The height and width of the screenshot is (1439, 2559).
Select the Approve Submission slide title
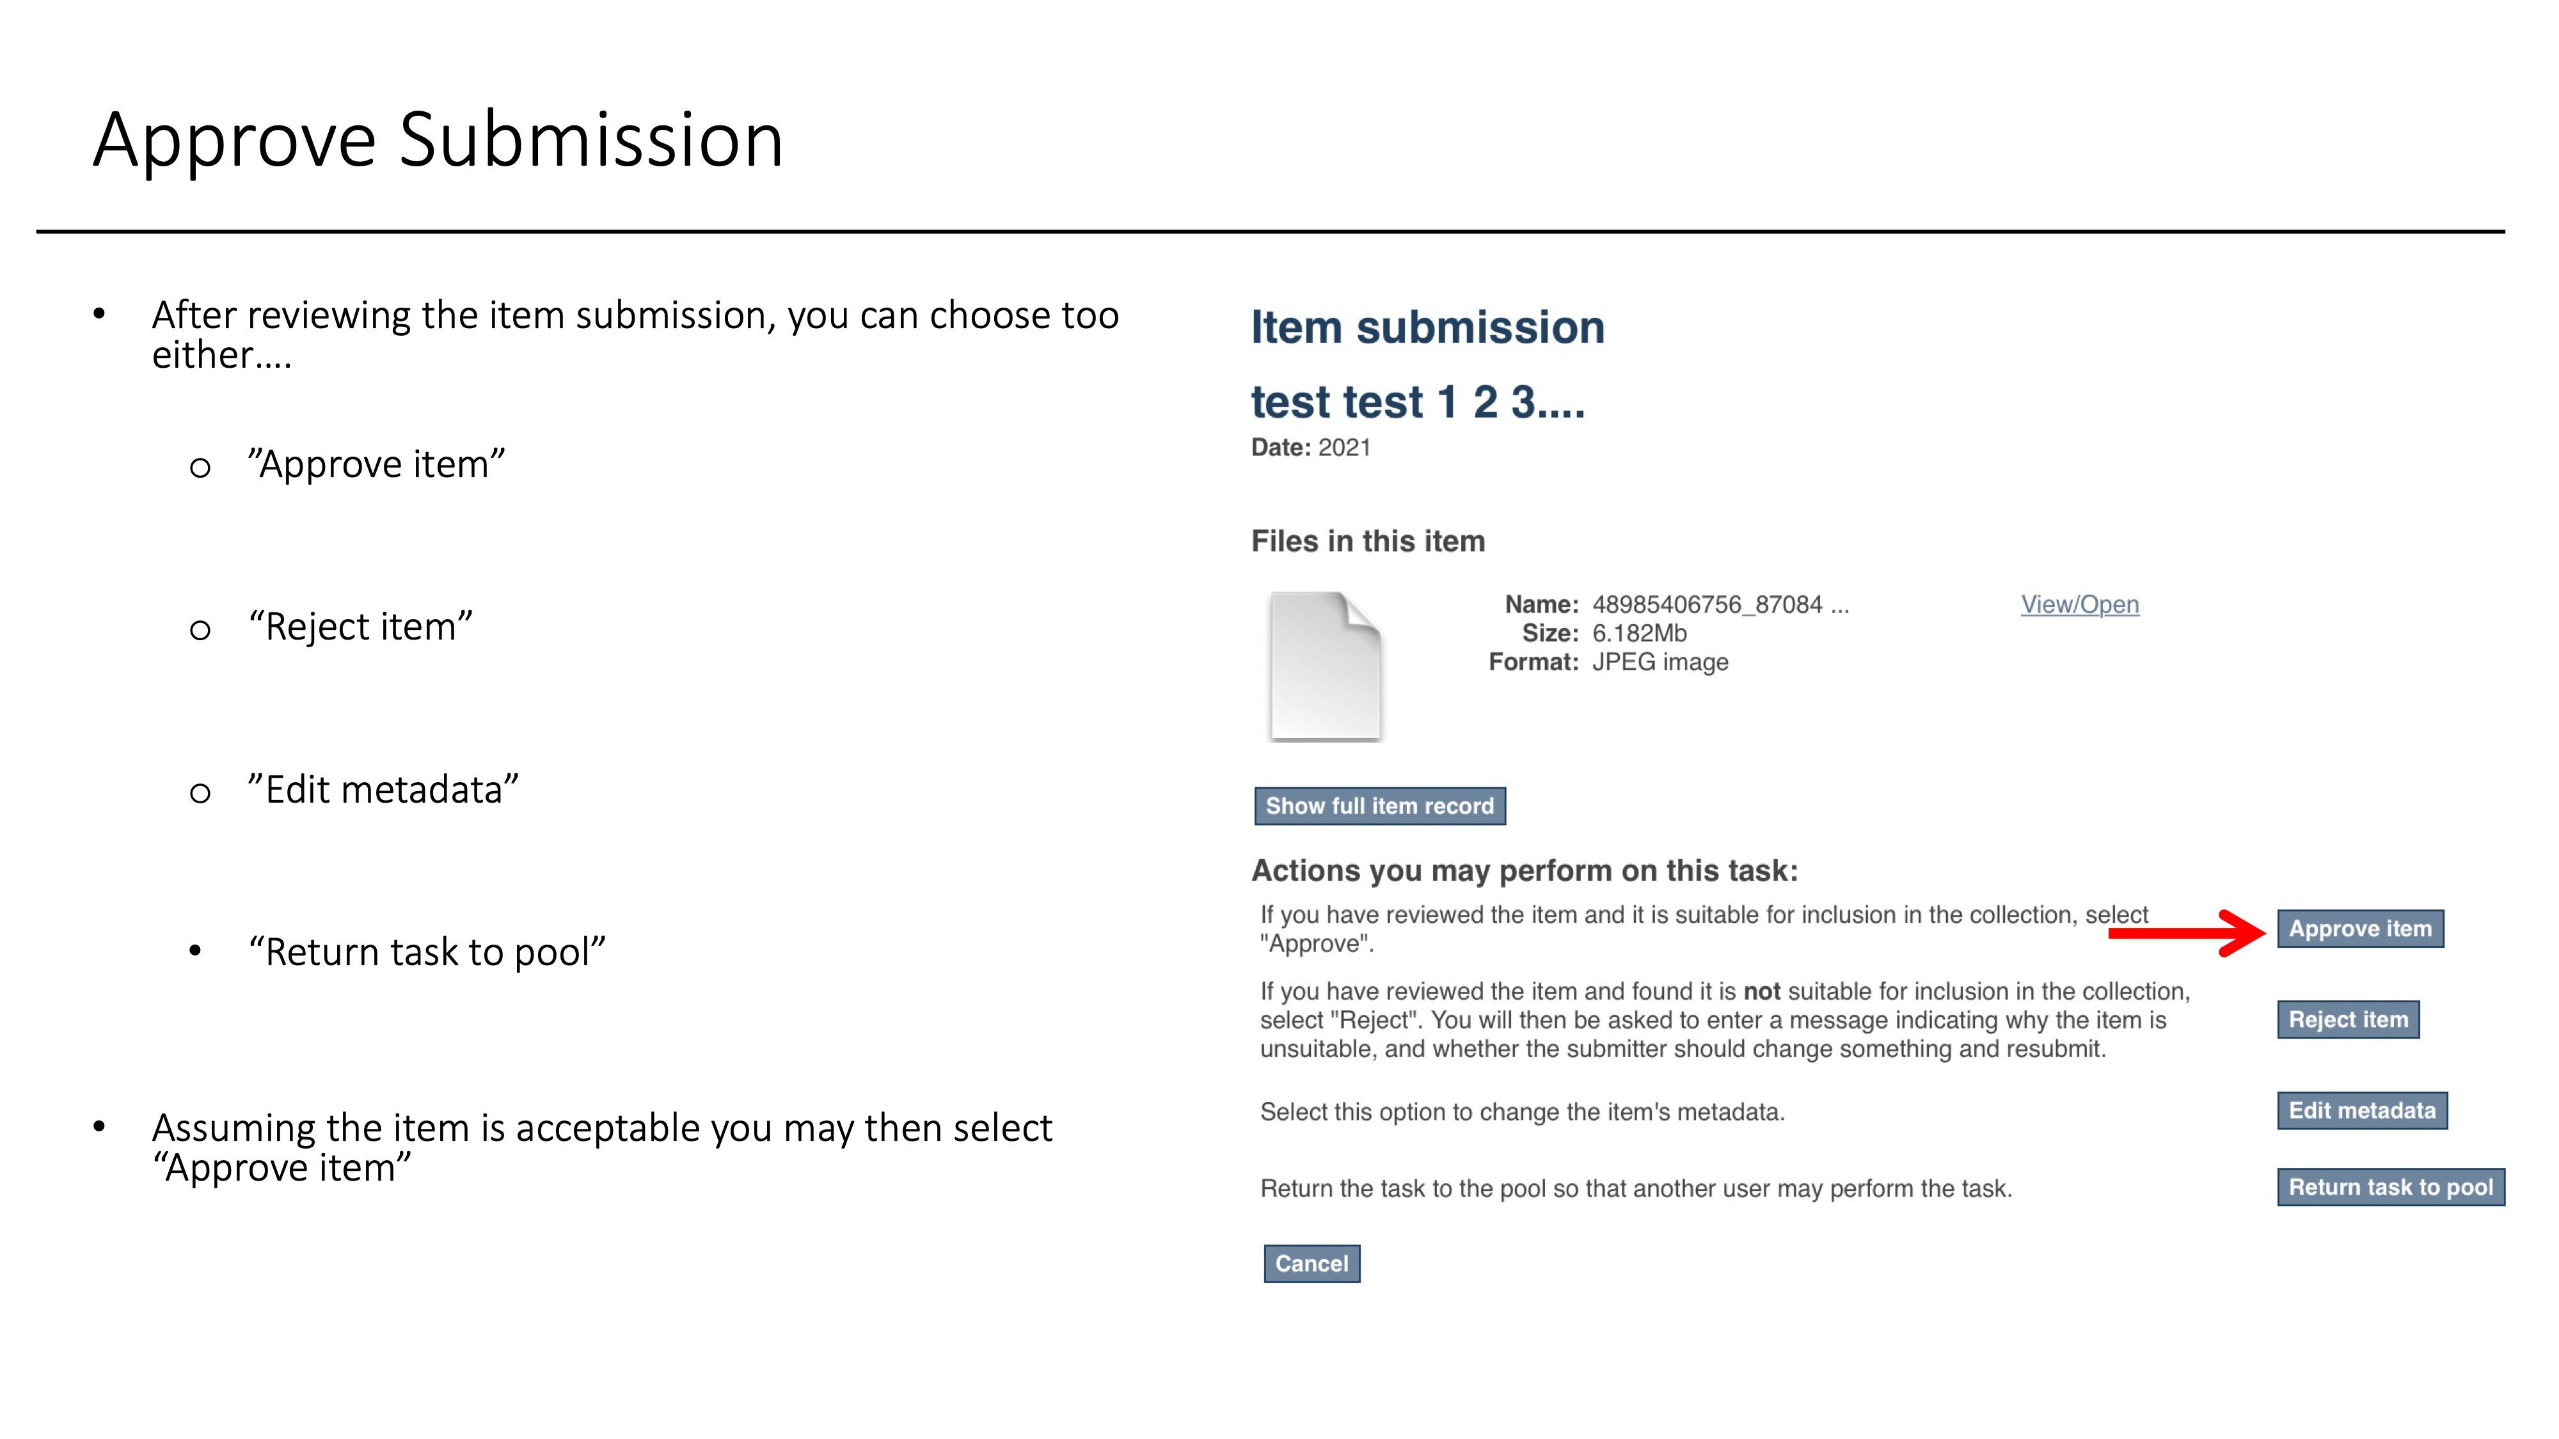(x=438, y=139)
